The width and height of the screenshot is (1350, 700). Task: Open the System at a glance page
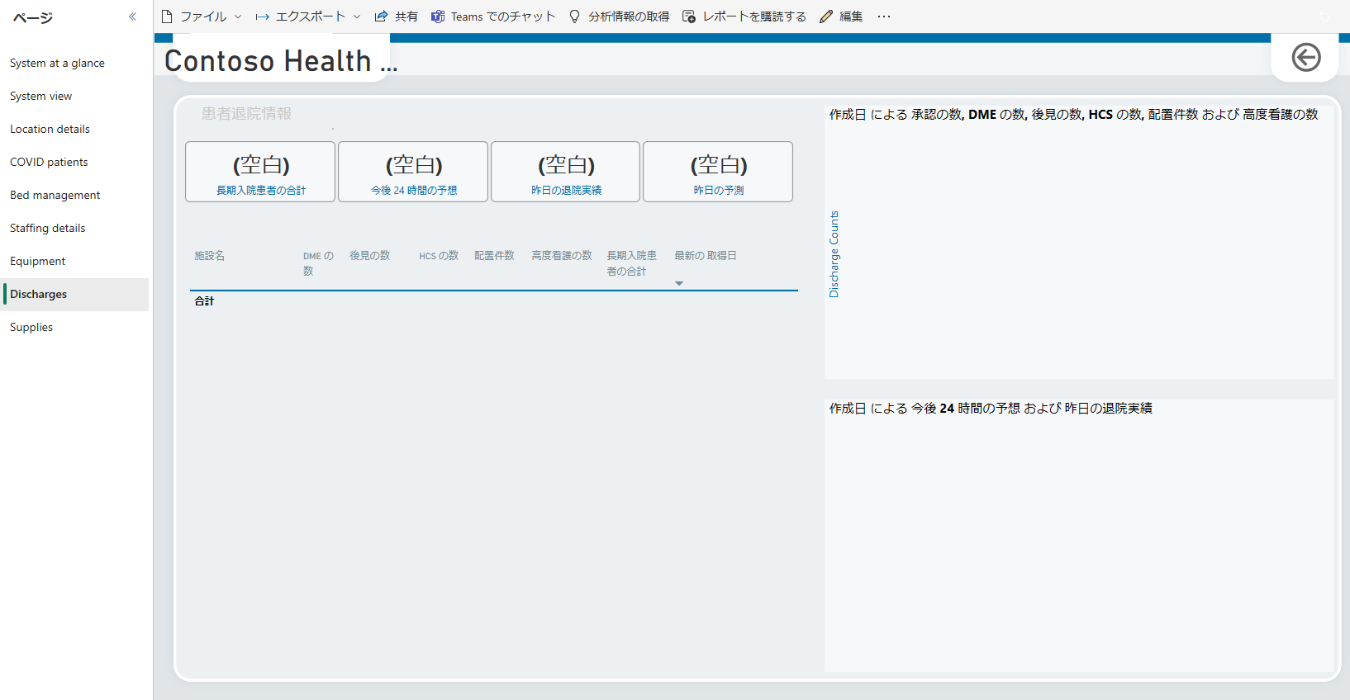(74, 63)
